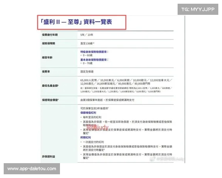
Task: Select the row label 繕發年齡
Action: click(x=47, y=57)
